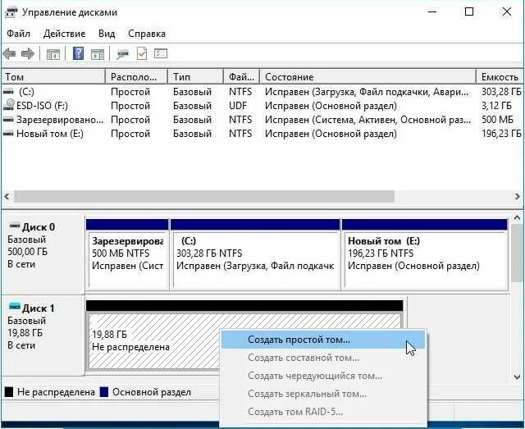Click the properties checkmark page icon
The width and height of the screenshot is (525, 429).
[x=142, y=53]
